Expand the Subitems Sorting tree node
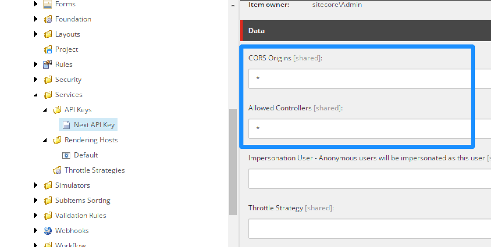This screenshot has height=247, width=491. [35, 201]
